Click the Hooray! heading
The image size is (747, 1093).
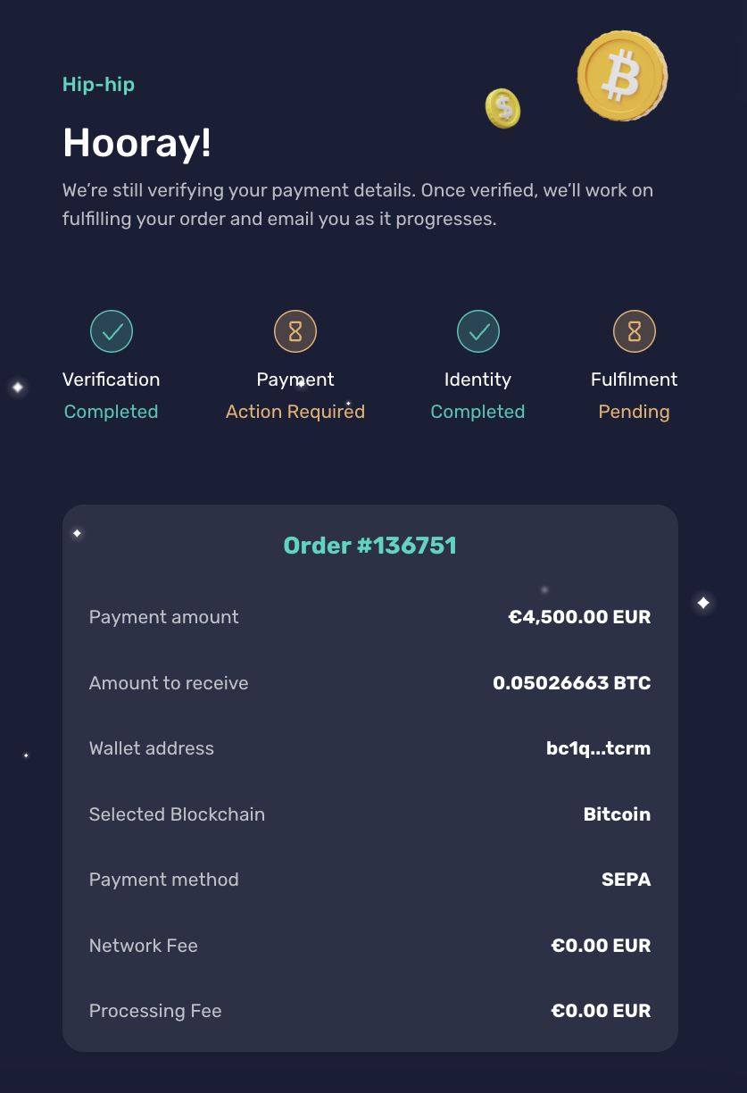(137, 142)
